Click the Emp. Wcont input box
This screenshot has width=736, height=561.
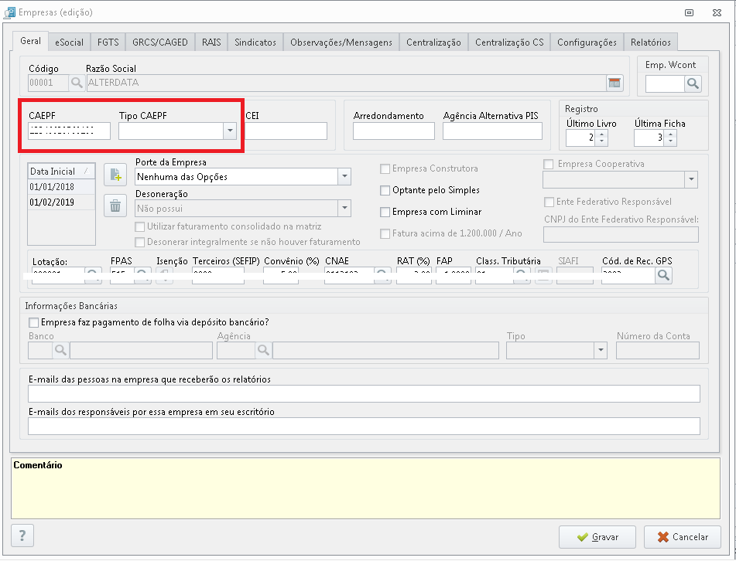665,84
